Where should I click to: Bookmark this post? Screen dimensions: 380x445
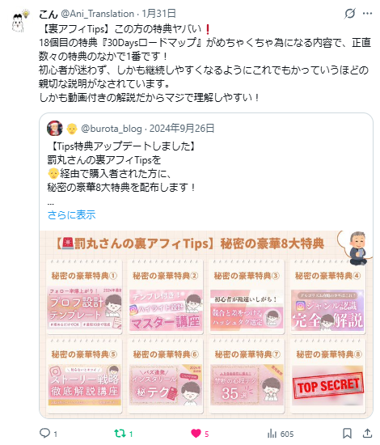(x=347, y=434)
